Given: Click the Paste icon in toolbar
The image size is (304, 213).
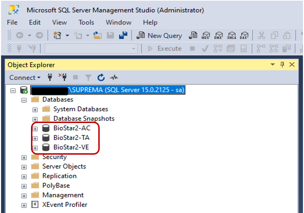Looking at the screenshot, I should click(286, 35).
